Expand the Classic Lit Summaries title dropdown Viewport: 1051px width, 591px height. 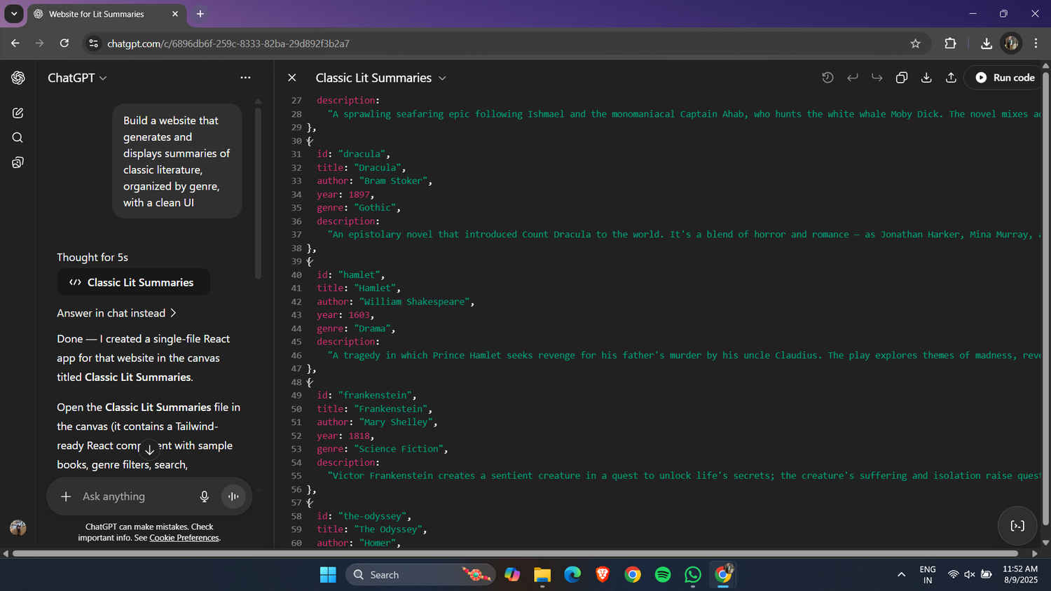[442, 78]
